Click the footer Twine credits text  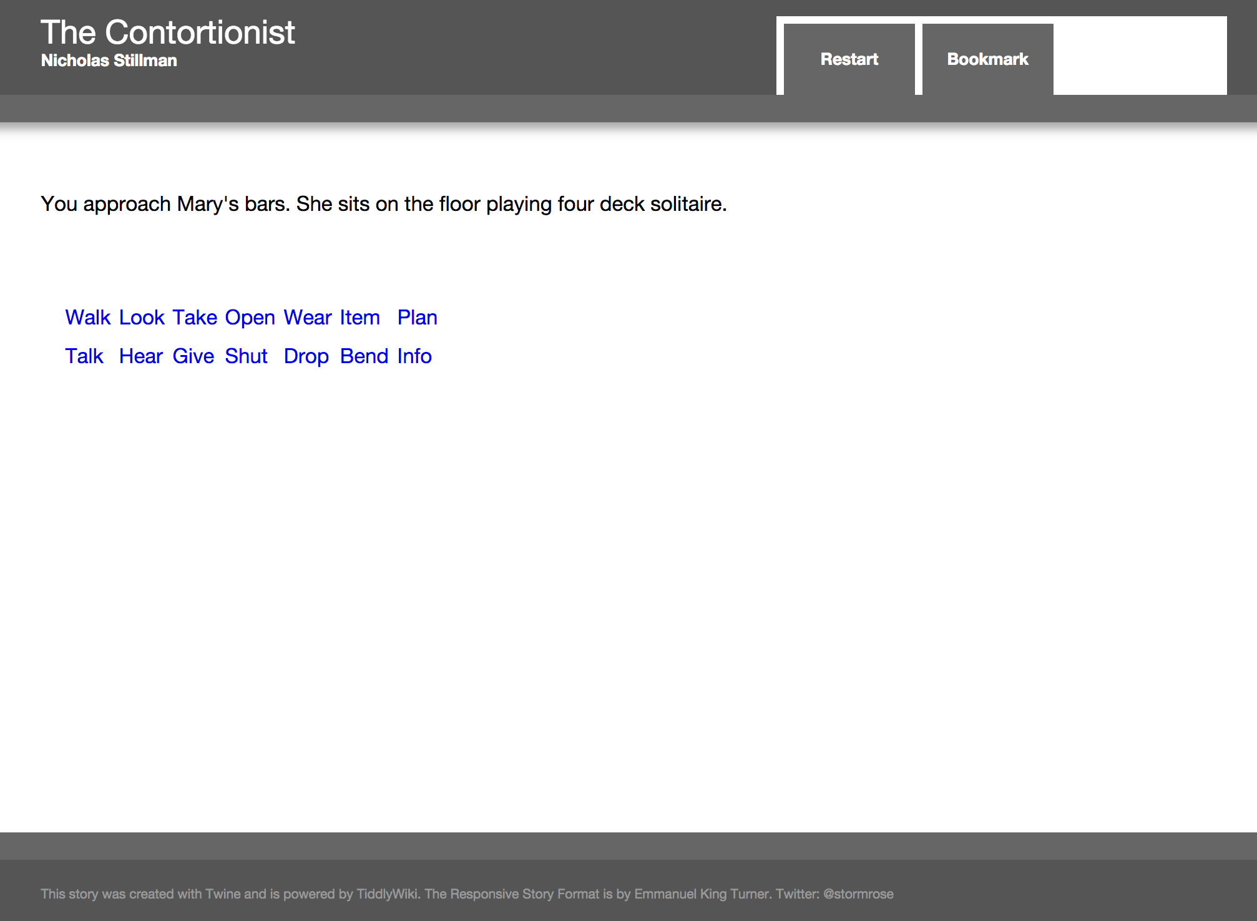click(467, 894)
